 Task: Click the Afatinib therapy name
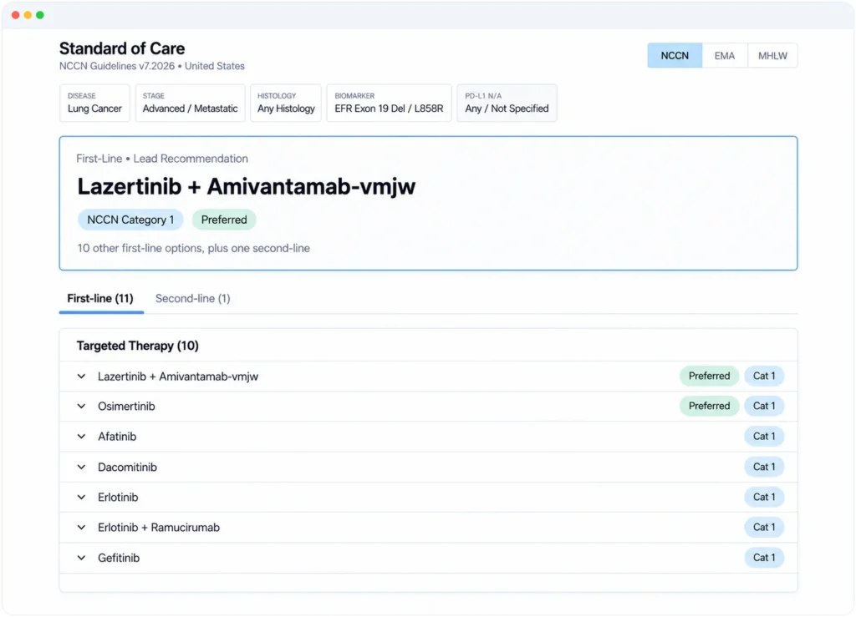click(117, 436)
